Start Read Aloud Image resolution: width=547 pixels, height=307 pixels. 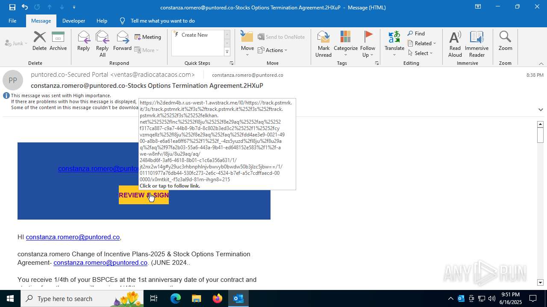(455, 44)
